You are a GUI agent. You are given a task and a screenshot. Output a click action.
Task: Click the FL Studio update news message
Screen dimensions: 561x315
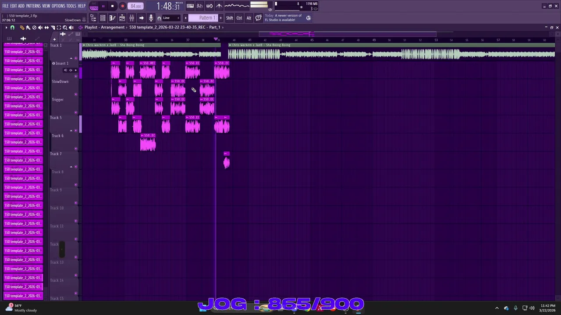pyautogui.click(x=284, y=17)
